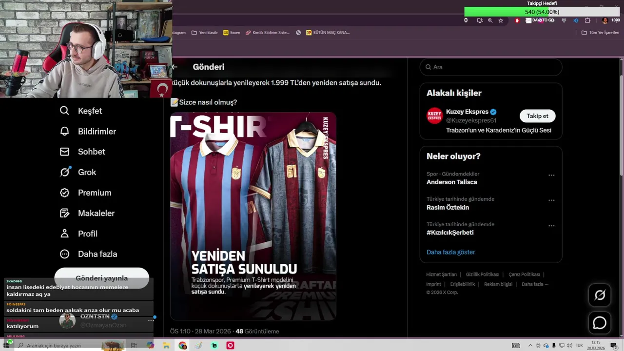Open more options for the Rasim Öztekin trend

pyautogui.click(x=551, y=200)
